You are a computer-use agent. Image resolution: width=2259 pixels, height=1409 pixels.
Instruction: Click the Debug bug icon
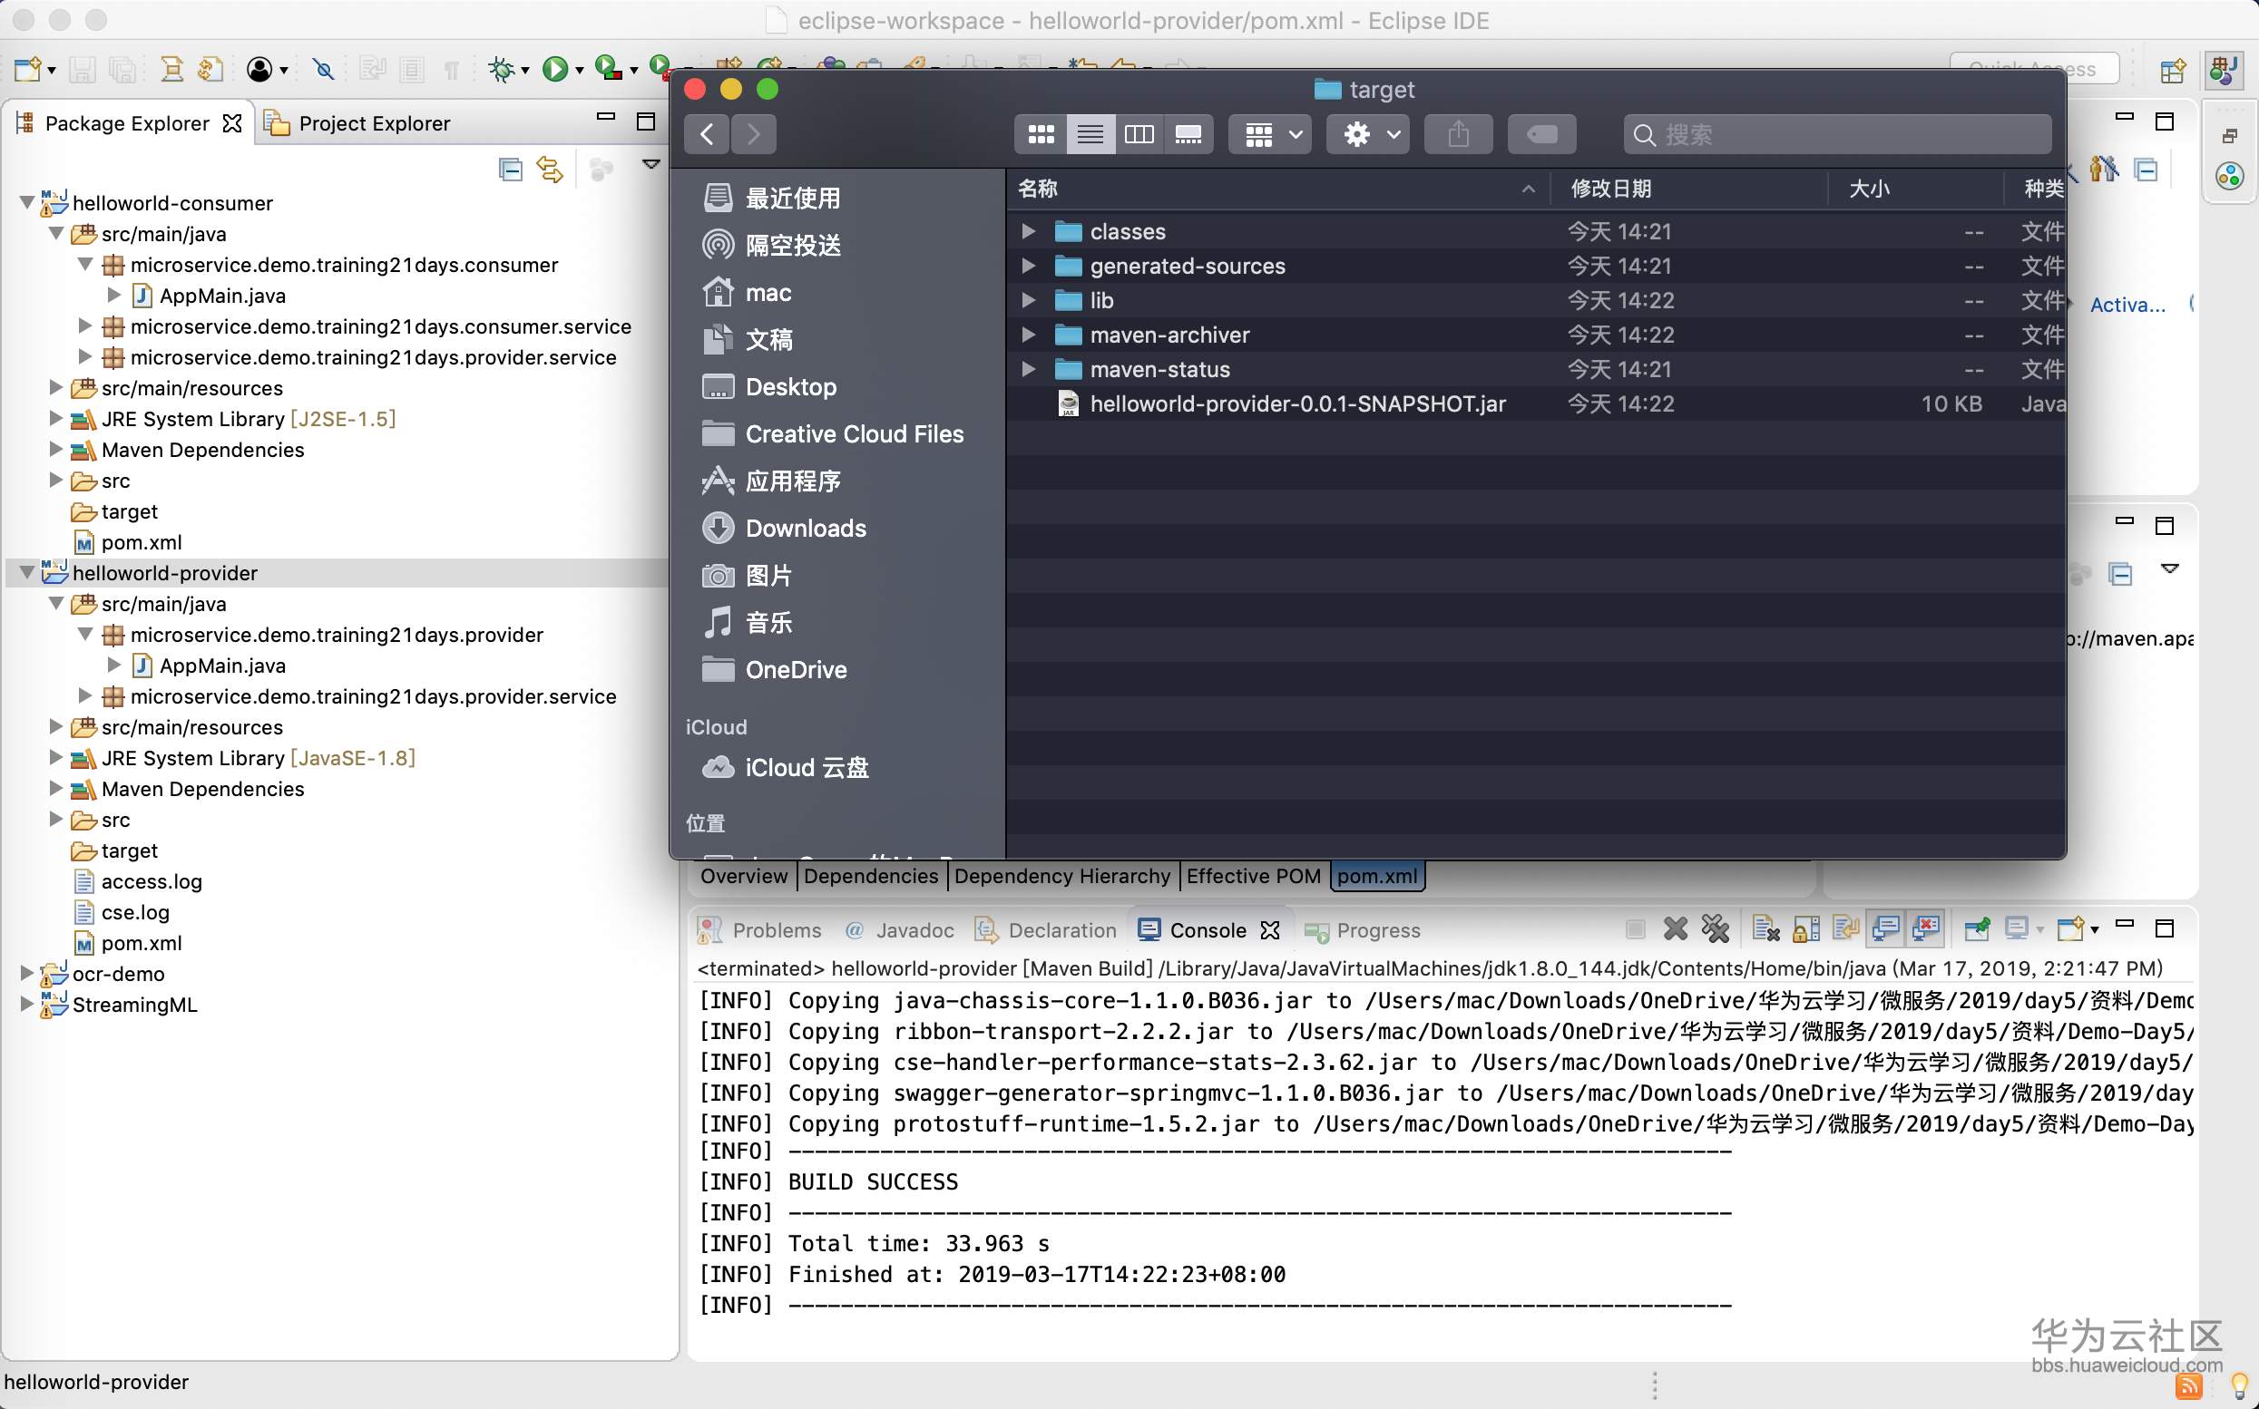click(501, 69)
